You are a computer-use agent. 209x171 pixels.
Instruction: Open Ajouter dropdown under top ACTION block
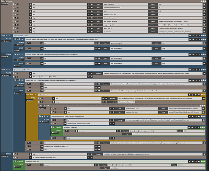pyautogui.click(x=5, y=4)
